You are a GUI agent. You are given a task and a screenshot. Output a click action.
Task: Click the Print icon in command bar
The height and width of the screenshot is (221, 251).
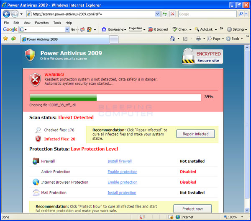coord(198,39)
